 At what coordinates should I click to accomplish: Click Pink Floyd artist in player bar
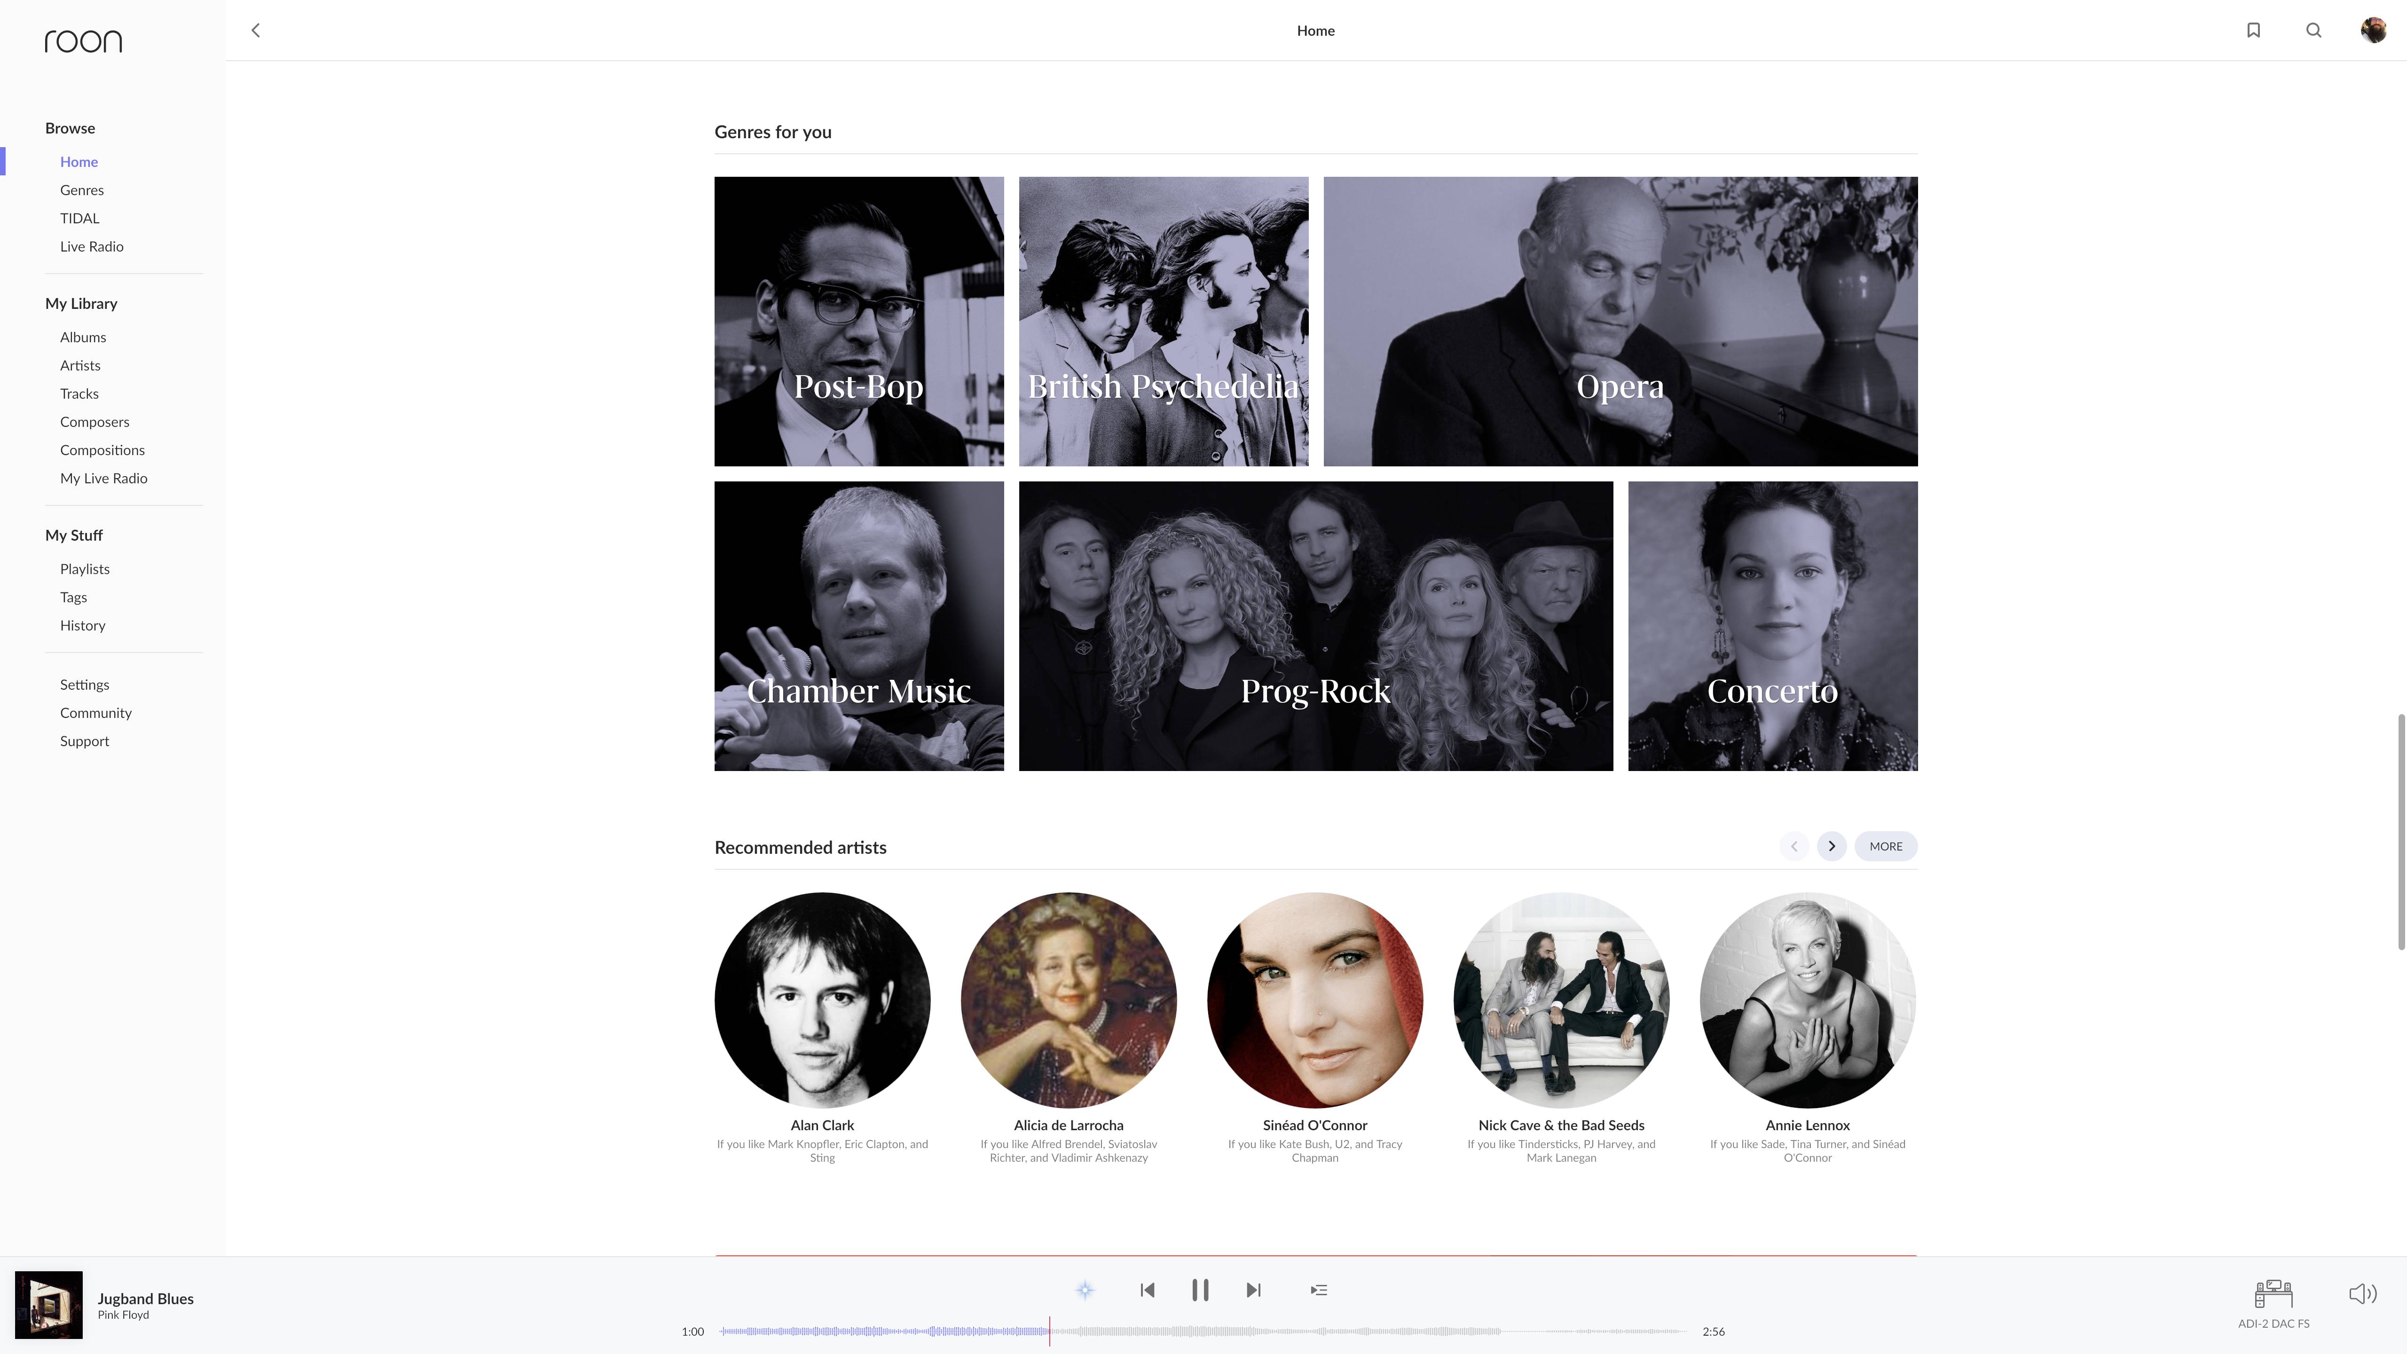(123, 1315)
